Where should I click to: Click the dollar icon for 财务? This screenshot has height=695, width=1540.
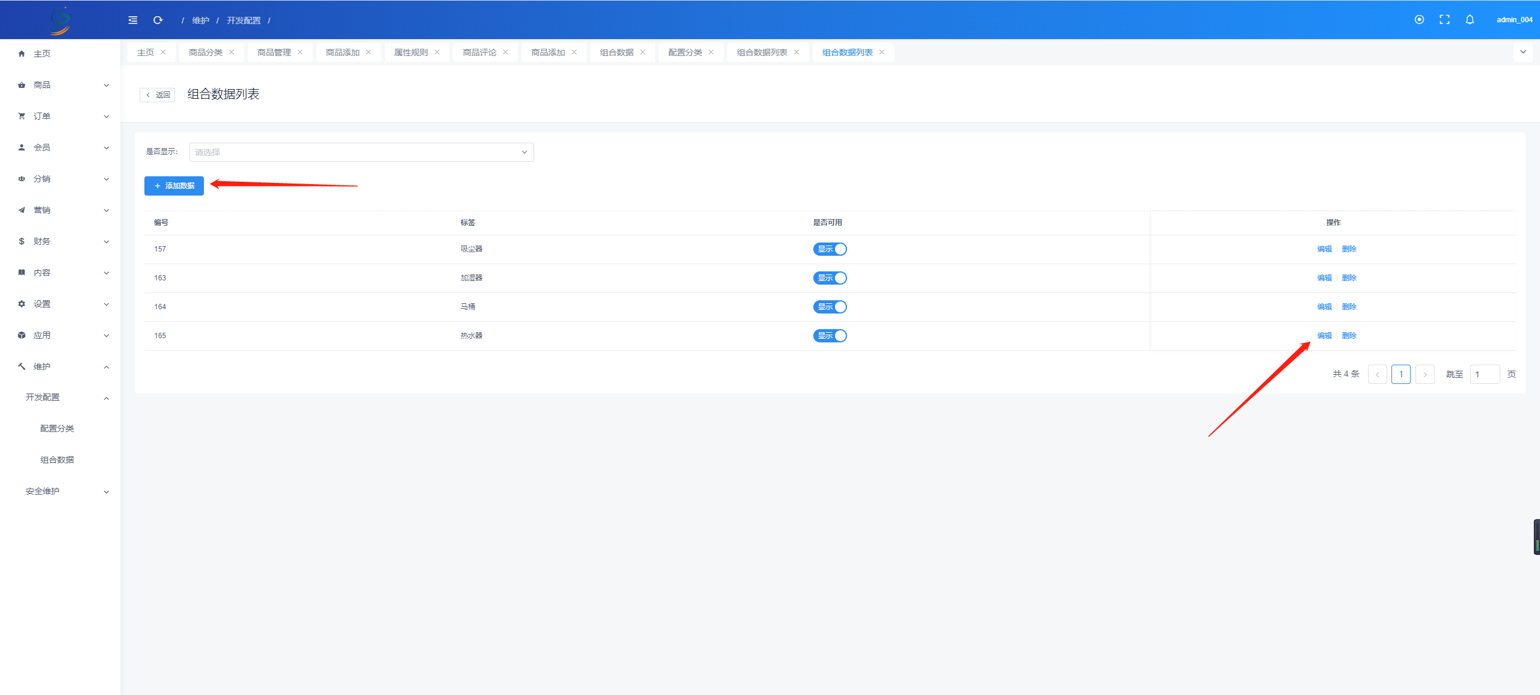click(22, 241)
